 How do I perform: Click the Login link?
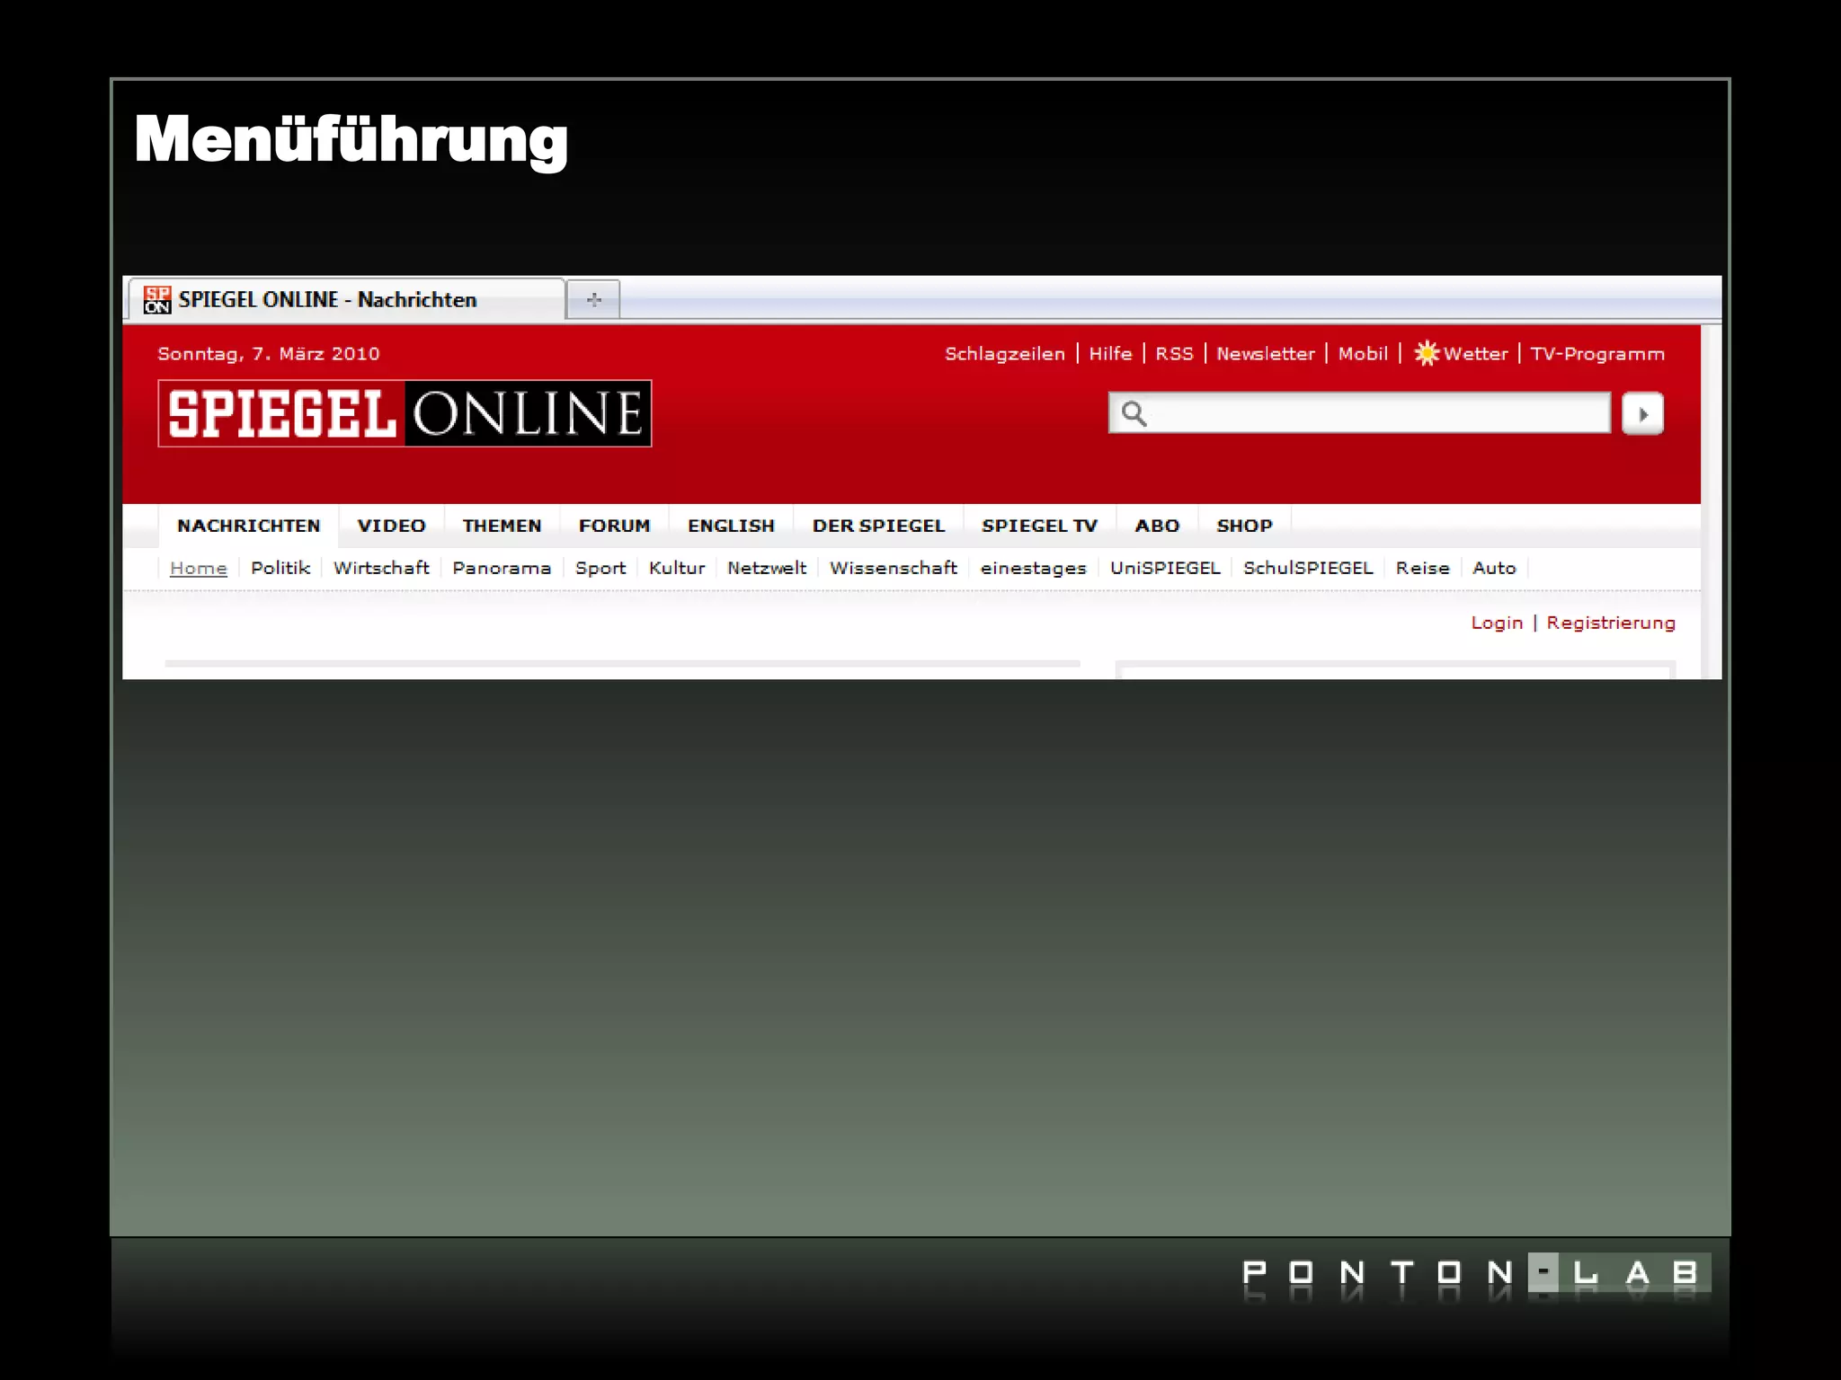click(1497, 623)
